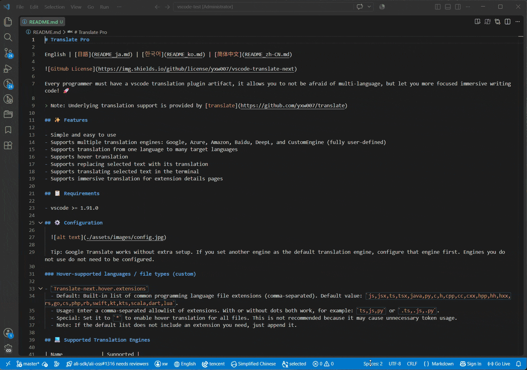This screenshot has width=527, height=370.
Task: Click the git graph icon in status bar
Action: pos(57,364)
